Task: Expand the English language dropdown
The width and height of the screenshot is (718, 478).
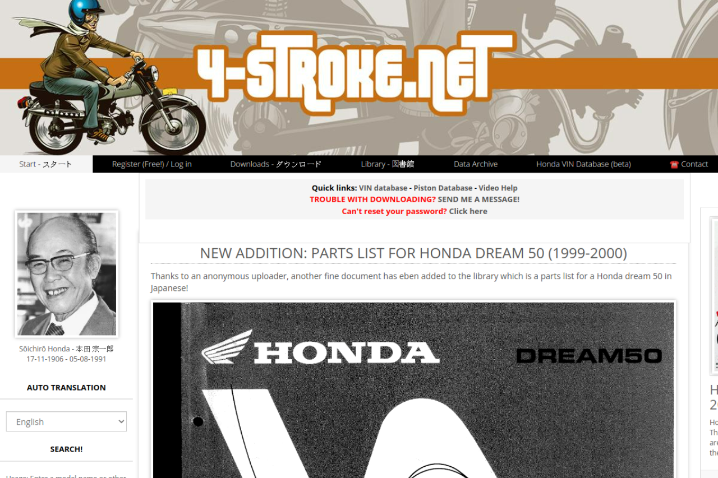Action: tap(66, 421)
